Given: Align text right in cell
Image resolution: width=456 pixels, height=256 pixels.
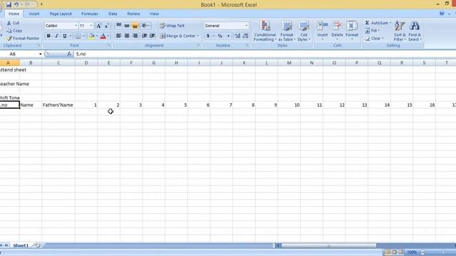Looking at the screenshot, I should (135, 36).
